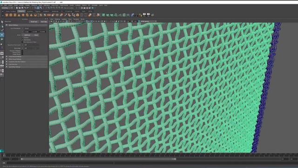Click the MEL command line input

click(60, 163)
